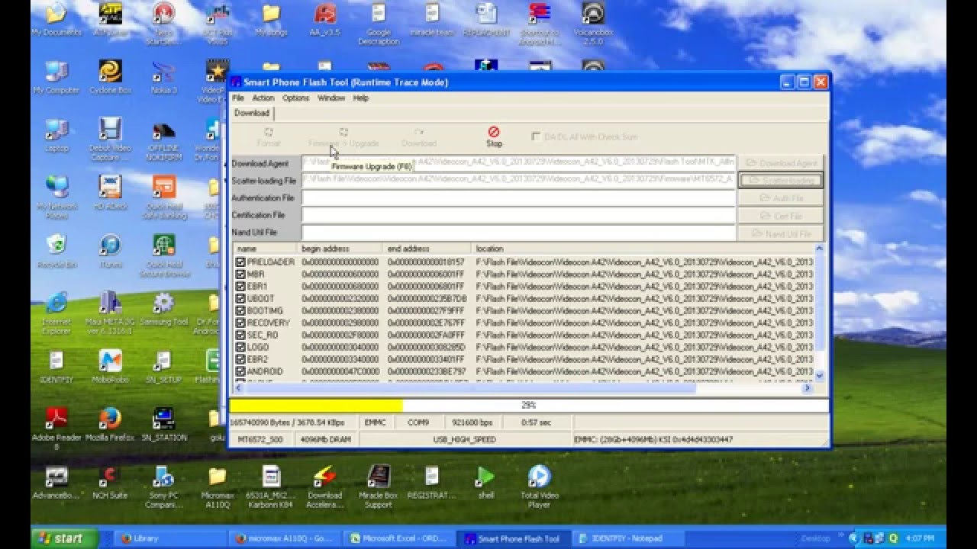
Task: Uncheck the UBOOT partition checkbox
Action: click(240, 299)
